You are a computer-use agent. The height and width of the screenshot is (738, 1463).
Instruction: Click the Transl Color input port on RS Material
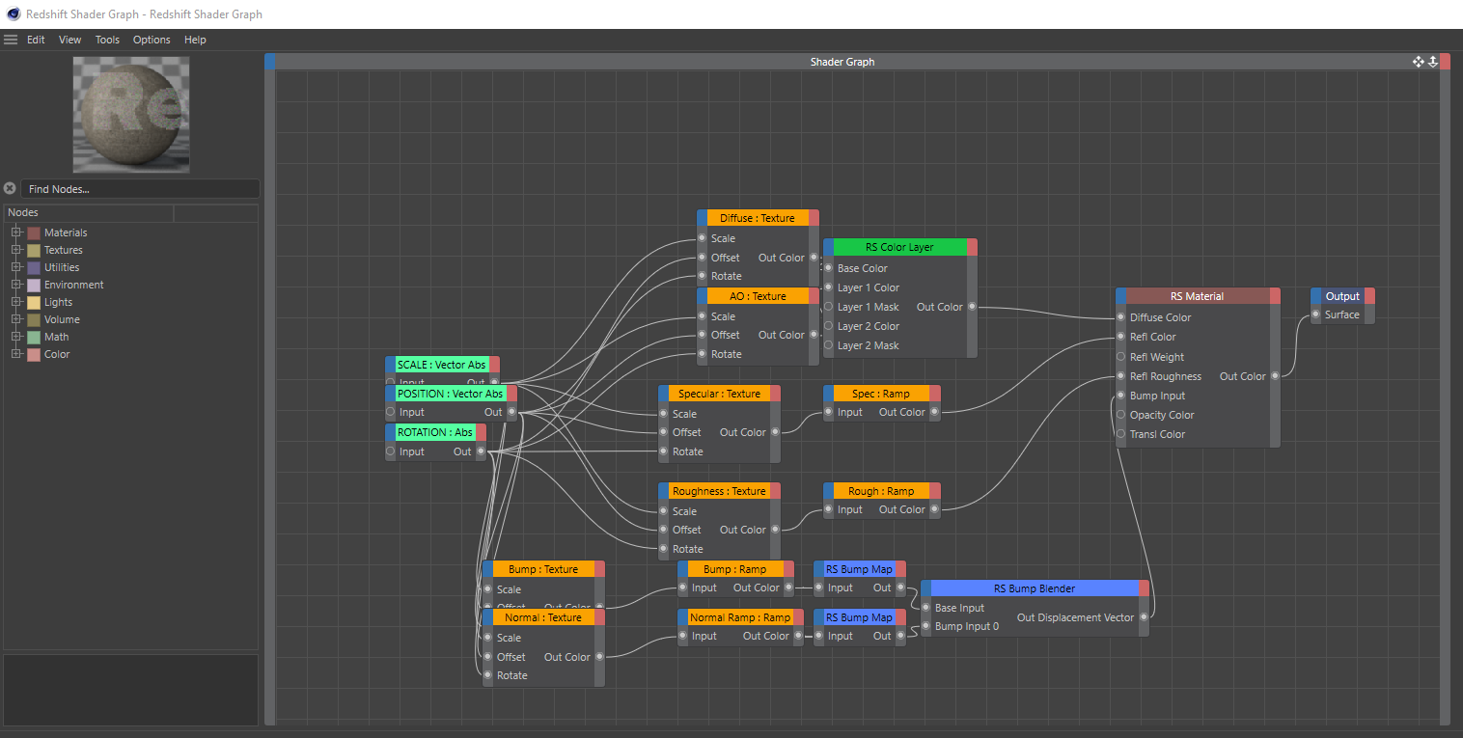point(1120,434)
